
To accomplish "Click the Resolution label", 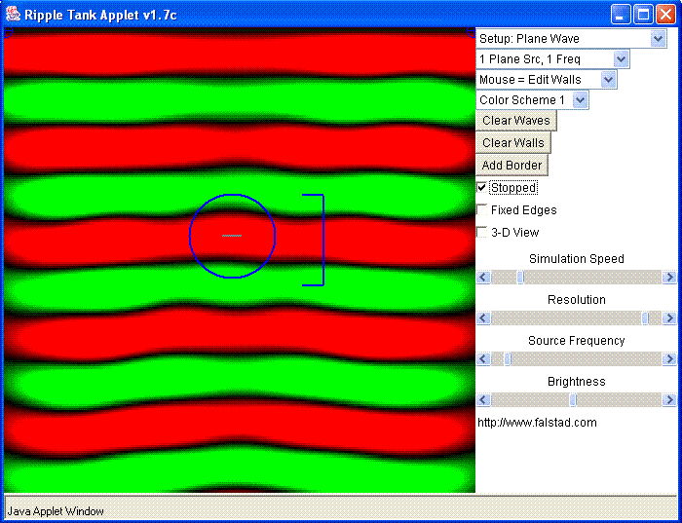I will [x=577, y=300].
